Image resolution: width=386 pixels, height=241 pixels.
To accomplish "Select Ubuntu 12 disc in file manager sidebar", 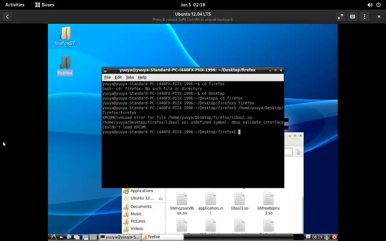I will [x=140, y=198].
